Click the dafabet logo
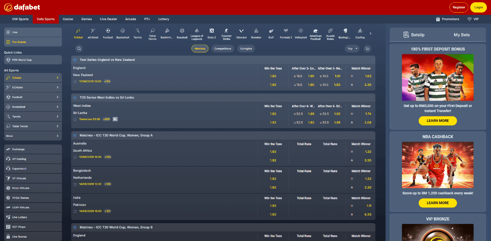This screenshot has height=241, width=491. (22, 7)
